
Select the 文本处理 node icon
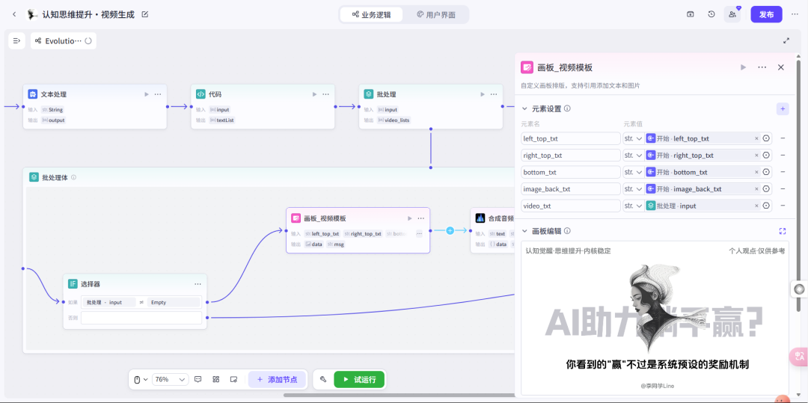32,94
